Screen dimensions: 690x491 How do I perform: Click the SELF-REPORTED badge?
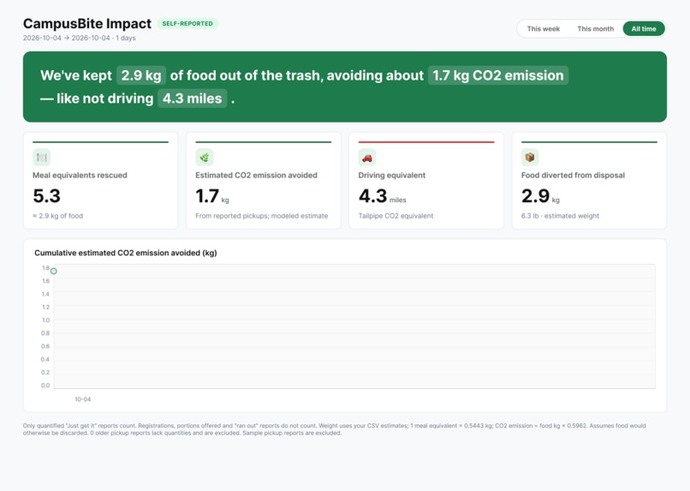(x=187, y=24)
